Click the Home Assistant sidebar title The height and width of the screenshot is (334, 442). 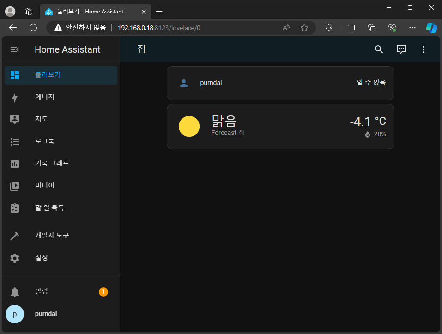[x=67, y=49]
